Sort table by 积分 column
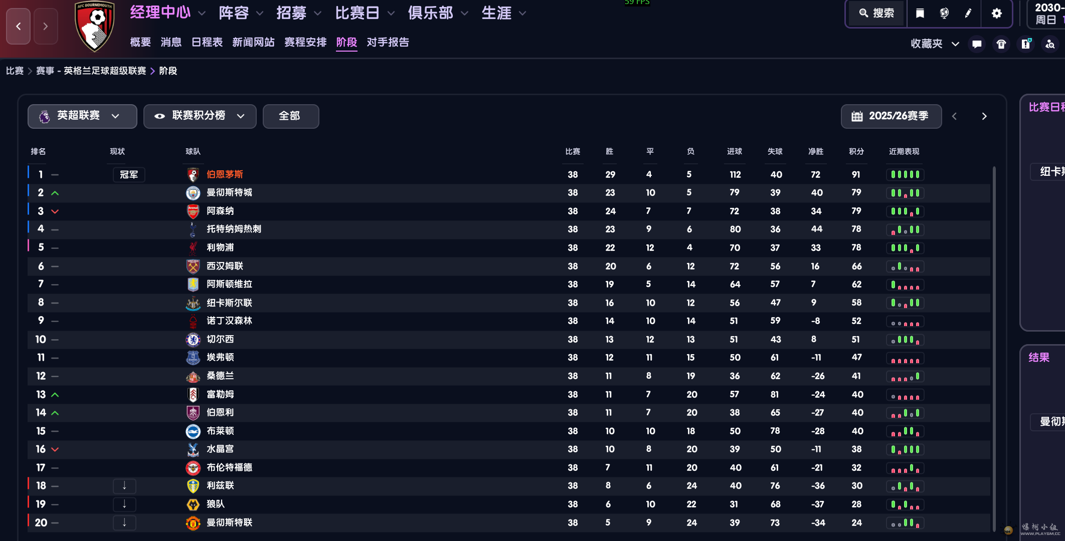Viewport: 1065px width, 541px height. tap(856, 151)
